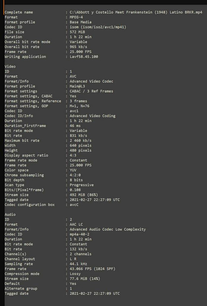The image size is (207, 306).
Task: Click the audio Format value AAC LC
Action: point(76,225)
